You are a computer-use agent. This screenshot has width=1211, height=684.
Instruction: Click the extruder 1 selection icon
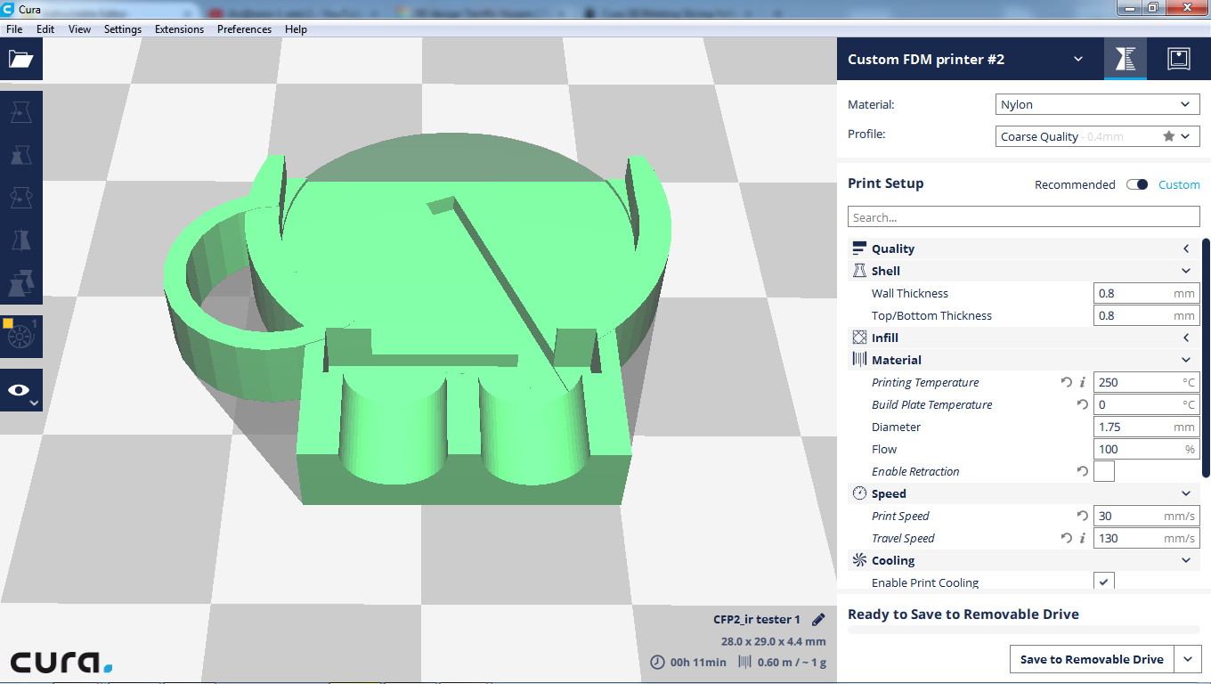[x=21, y=336]
